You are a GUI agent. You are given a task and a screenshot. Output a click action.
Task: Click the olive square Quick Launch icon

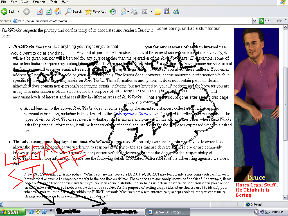pyautogui.click(x=38, y=212)
